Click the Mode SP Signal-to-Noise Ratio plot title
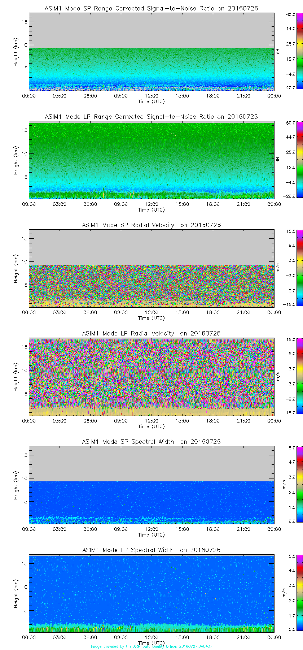This screenshot has width=303, height=650. (x=151, y=8)
